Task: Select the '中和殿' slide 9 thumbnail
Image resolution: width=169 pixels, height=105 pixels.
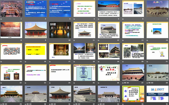Action: 36,30
